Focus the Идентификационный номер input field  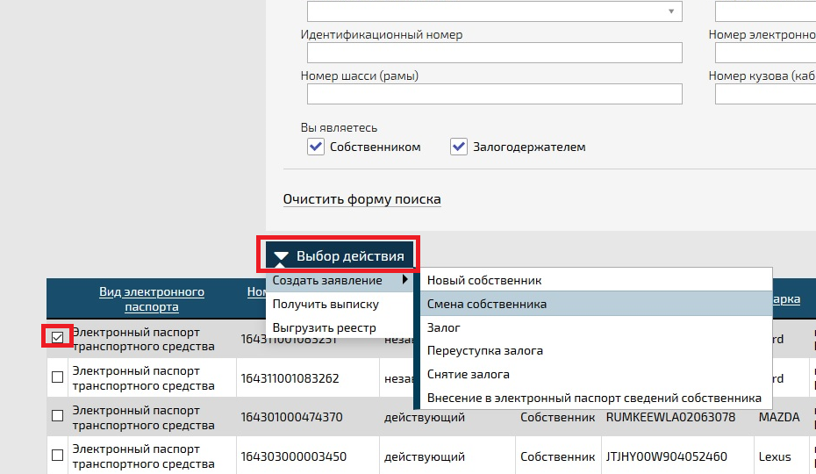click(494, 53)
